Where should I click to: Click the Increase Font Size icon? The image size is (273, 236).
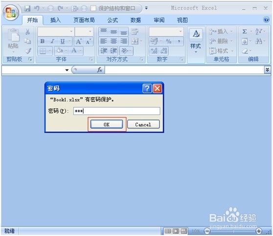coord(78,42)
